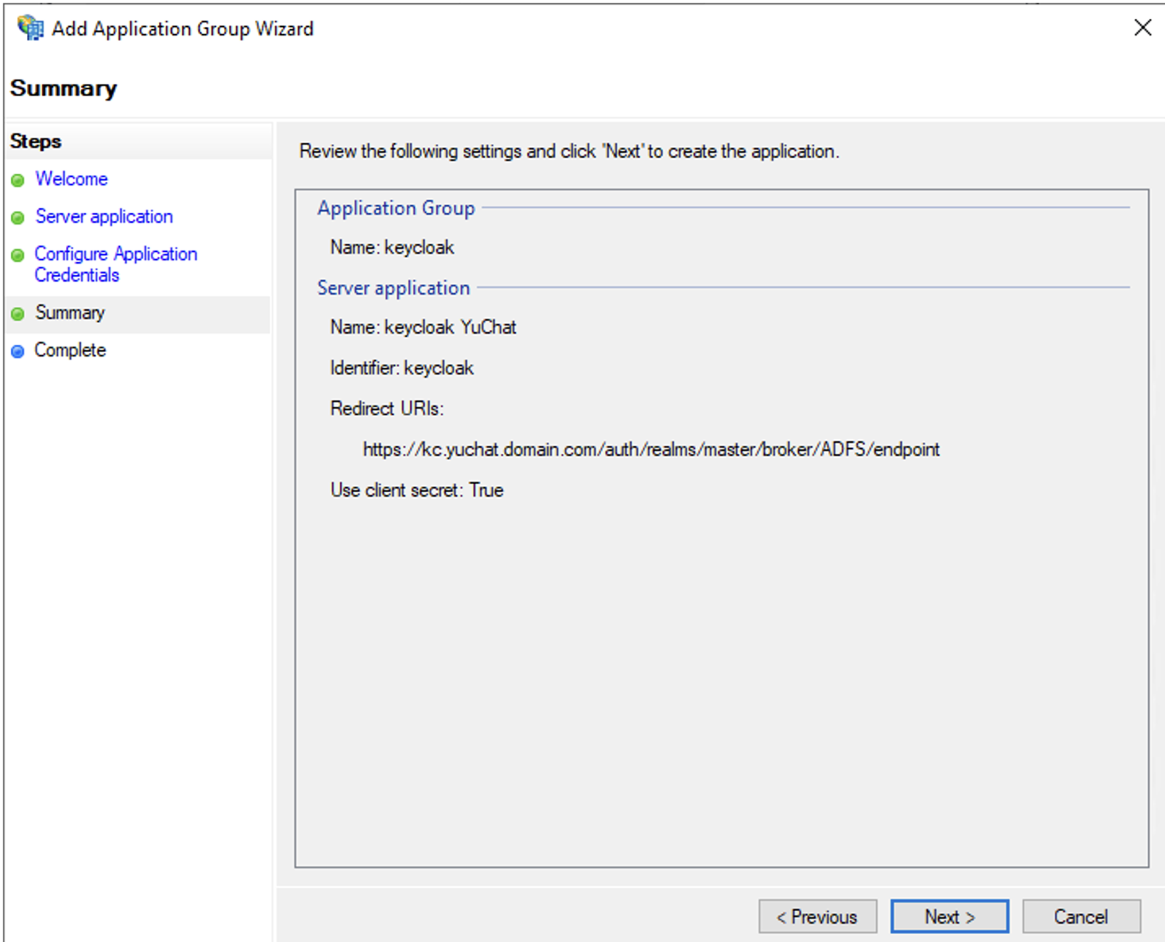1165x942 pixels.
Task: Cancel the application group wizard
Action: [1081, 916]
